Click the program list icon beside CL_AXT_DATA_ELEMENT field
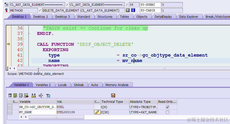The height and width of the screenshot is (124, 230). click(6, 5)
